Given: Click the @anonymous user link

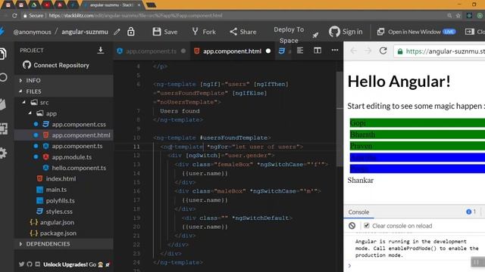Looking at the screenshot, I should [x=32, y=32].
